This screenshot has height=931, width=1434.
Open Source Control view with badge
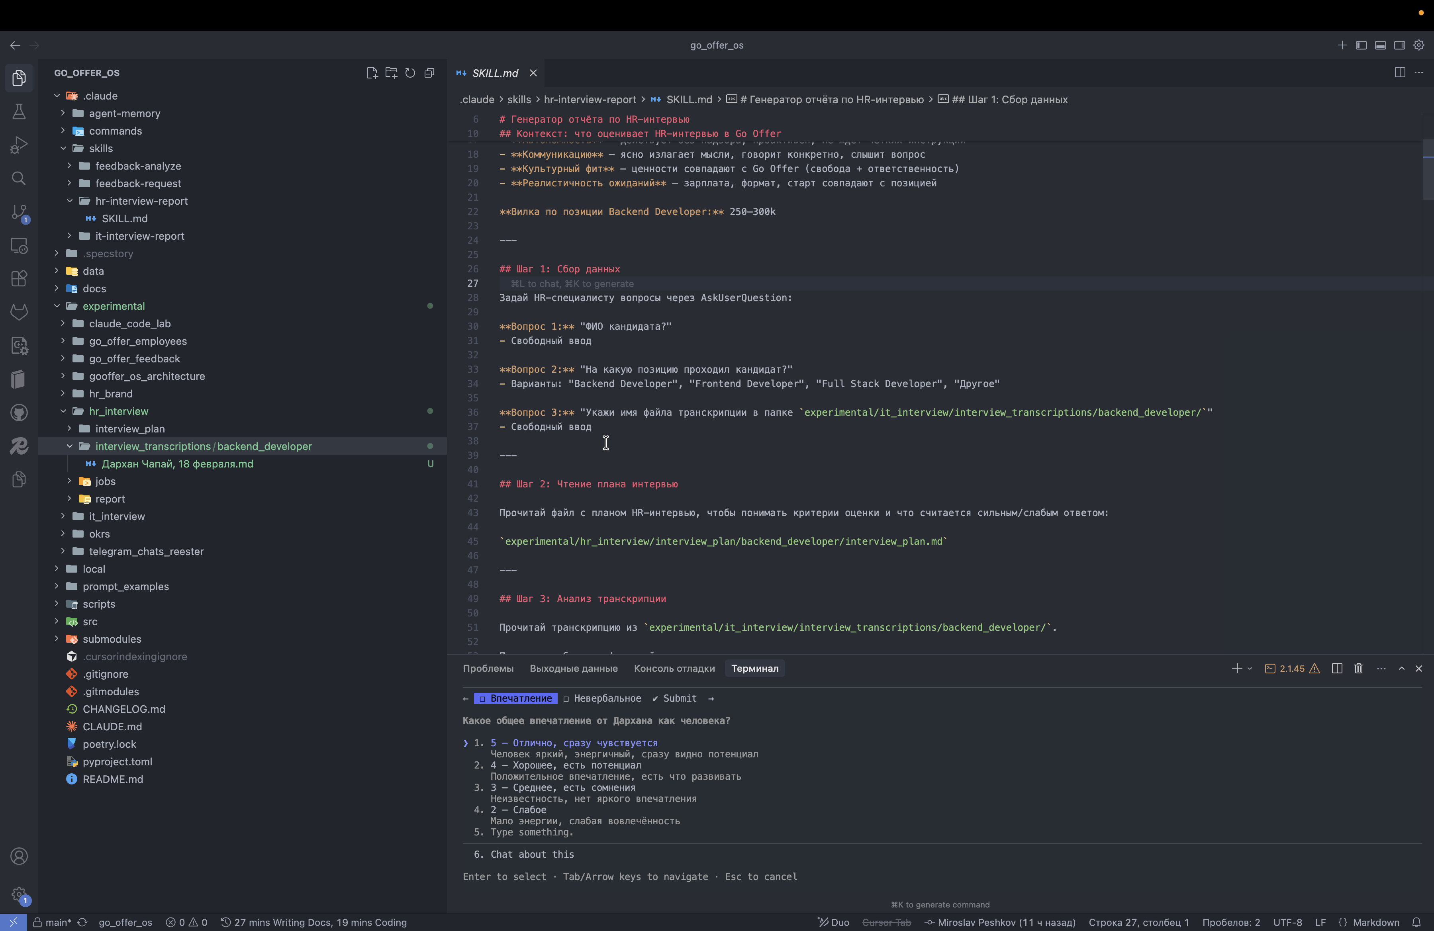point(19,213)
